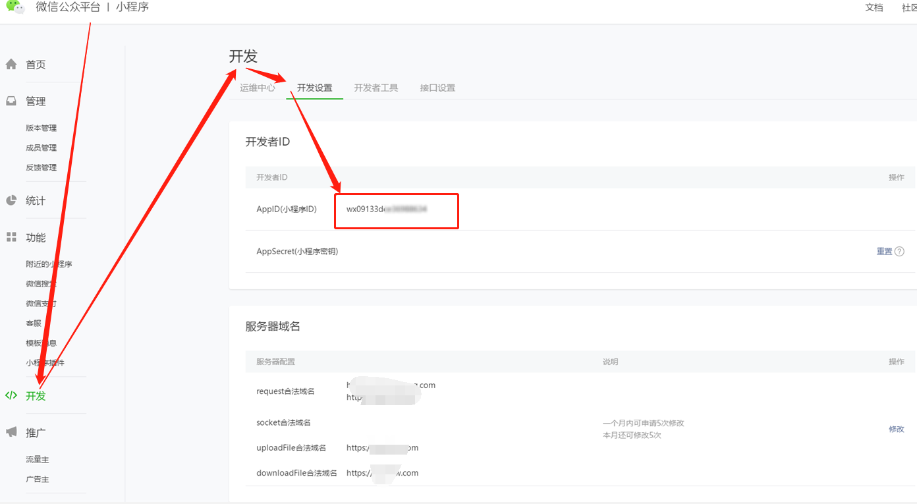The height and width of the screenshot is (504, 917).
Task: Open 管理 section in sidebar
Action: click(36, 101)
